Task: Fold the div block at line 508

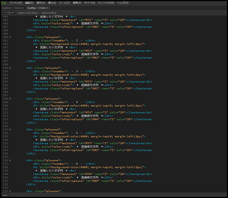Action: (10, 99)
